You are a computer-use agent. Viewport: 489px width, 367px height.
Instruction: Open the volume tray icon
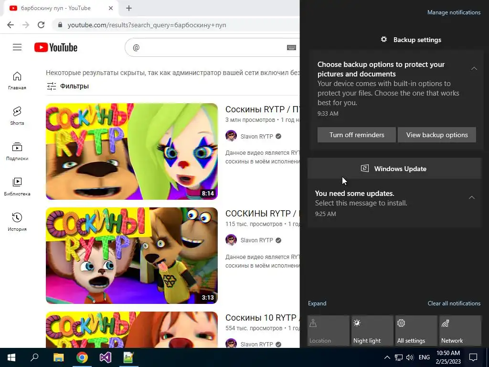click(410, 357)
